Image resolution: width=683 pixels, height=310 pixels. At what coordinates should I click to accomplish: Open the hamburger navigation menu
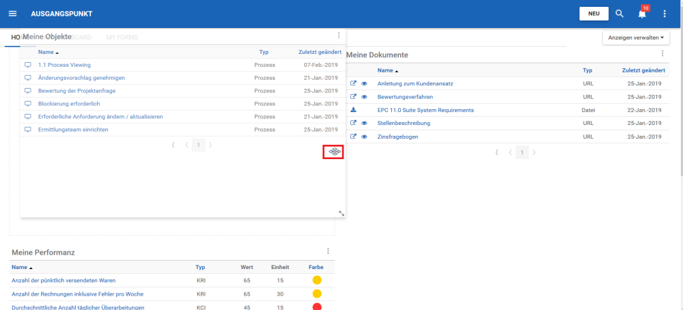click(x=12, y=14)
